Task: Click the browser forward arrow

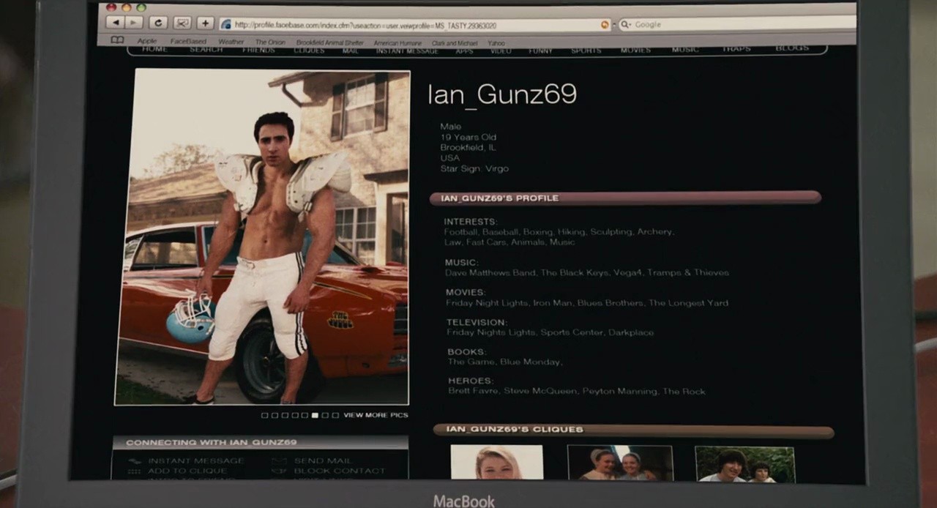Action: pyautogui.click(x=133, y=23)
